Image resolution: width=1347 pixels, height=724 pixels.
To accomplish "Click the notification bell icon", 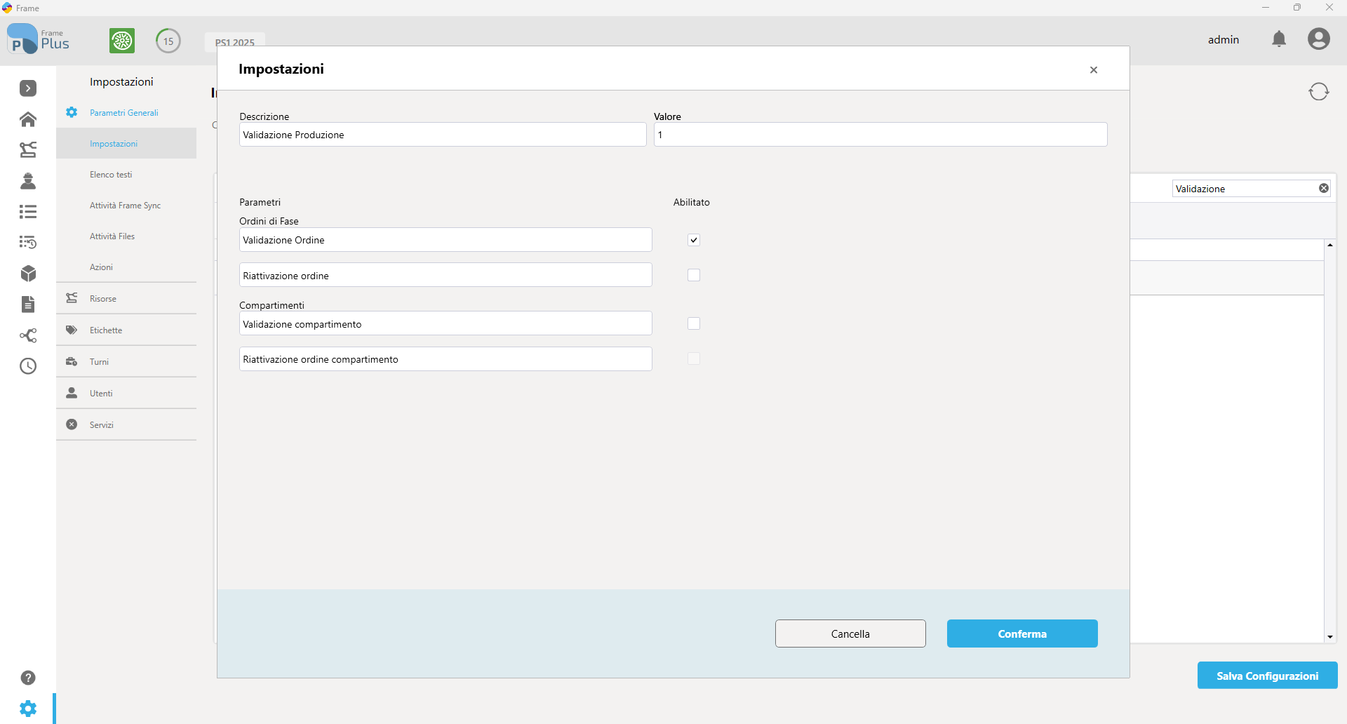I will tap(1279, 39).
